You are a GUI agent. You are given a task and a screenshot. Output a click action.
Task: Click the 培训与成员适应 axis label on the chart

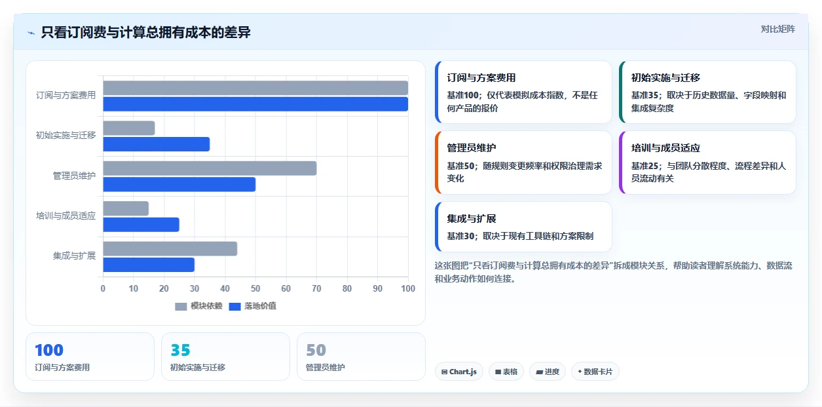65,216
